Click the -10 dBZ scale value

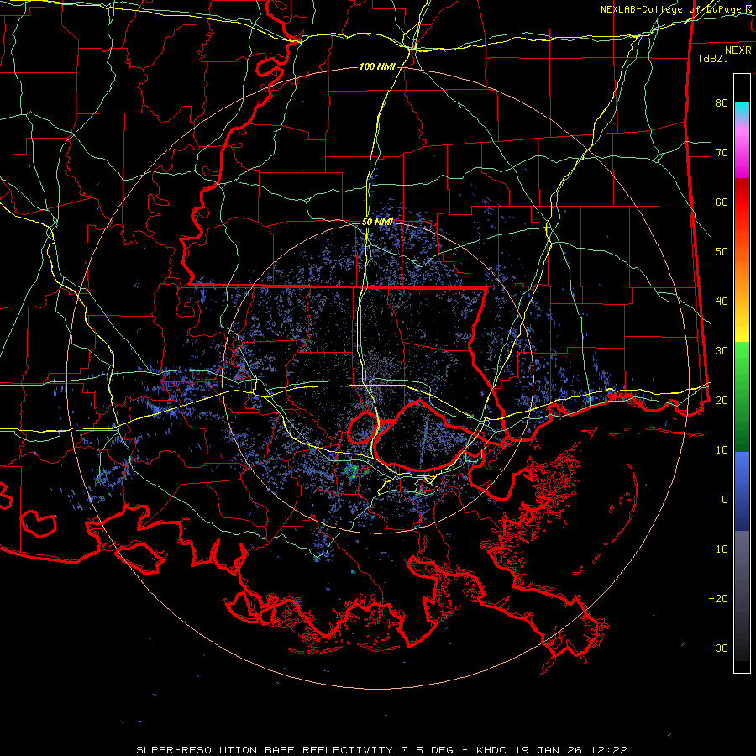(718, 549)
